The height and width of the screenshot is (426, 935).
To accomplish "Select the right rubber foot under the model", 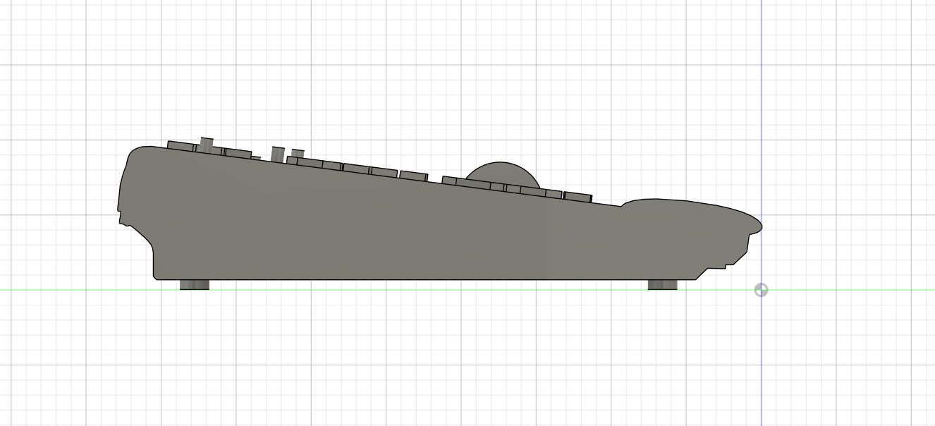I will [x=662, y=285].
